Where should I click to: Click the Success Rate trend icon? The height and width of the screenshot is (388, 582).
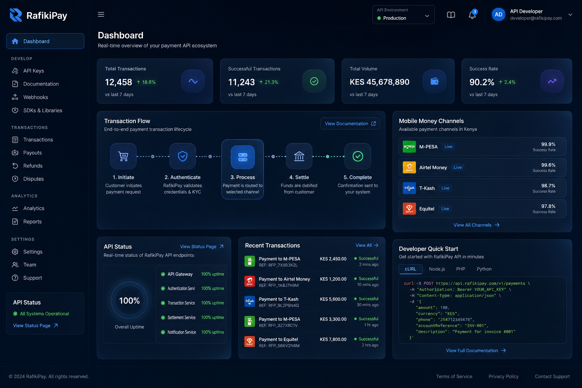point(552,81)
